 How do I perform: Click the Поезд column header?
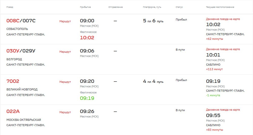pos(10,7)
